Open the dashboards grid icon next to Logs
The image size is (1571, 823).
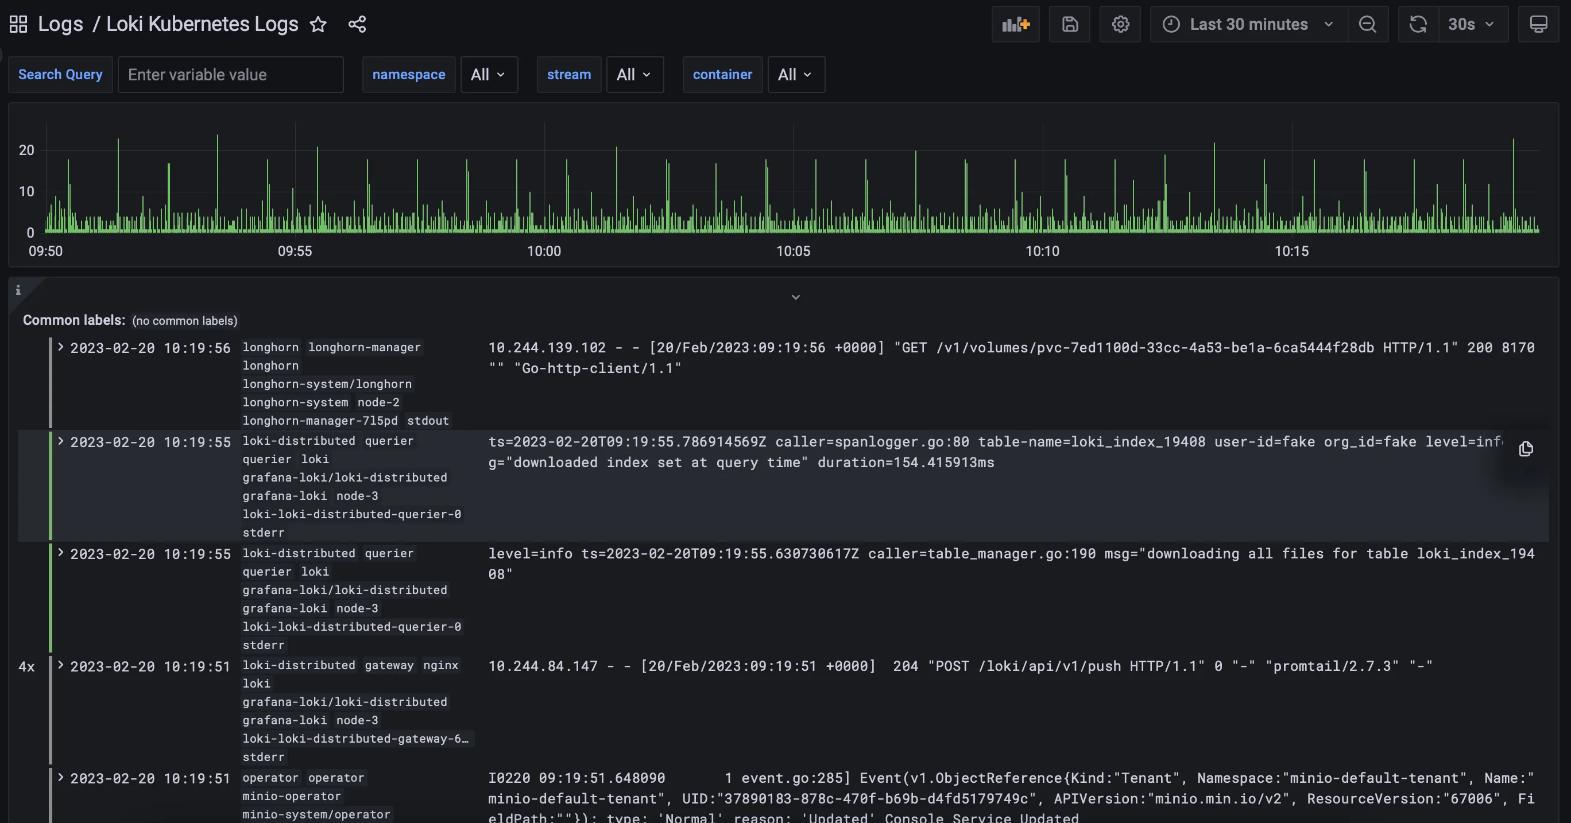point(18,24)
